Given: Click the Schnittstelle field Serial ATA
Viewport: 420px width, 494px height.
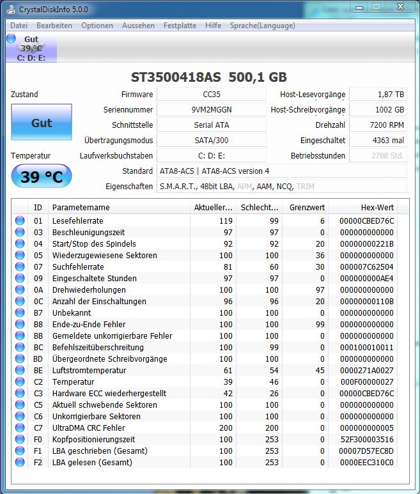Looking at the screenshot, I should coord(212,125).
